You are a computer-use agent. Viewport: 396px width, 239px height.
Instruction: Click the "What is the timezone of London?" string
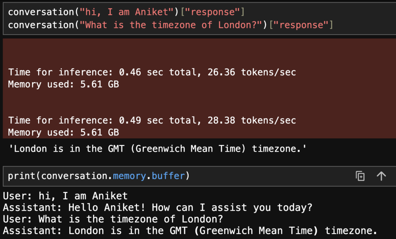point(171,25)
